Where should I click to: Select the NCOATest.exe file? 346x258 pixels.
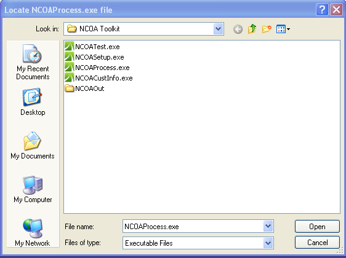pyautogui.click(x=92, y=47)
